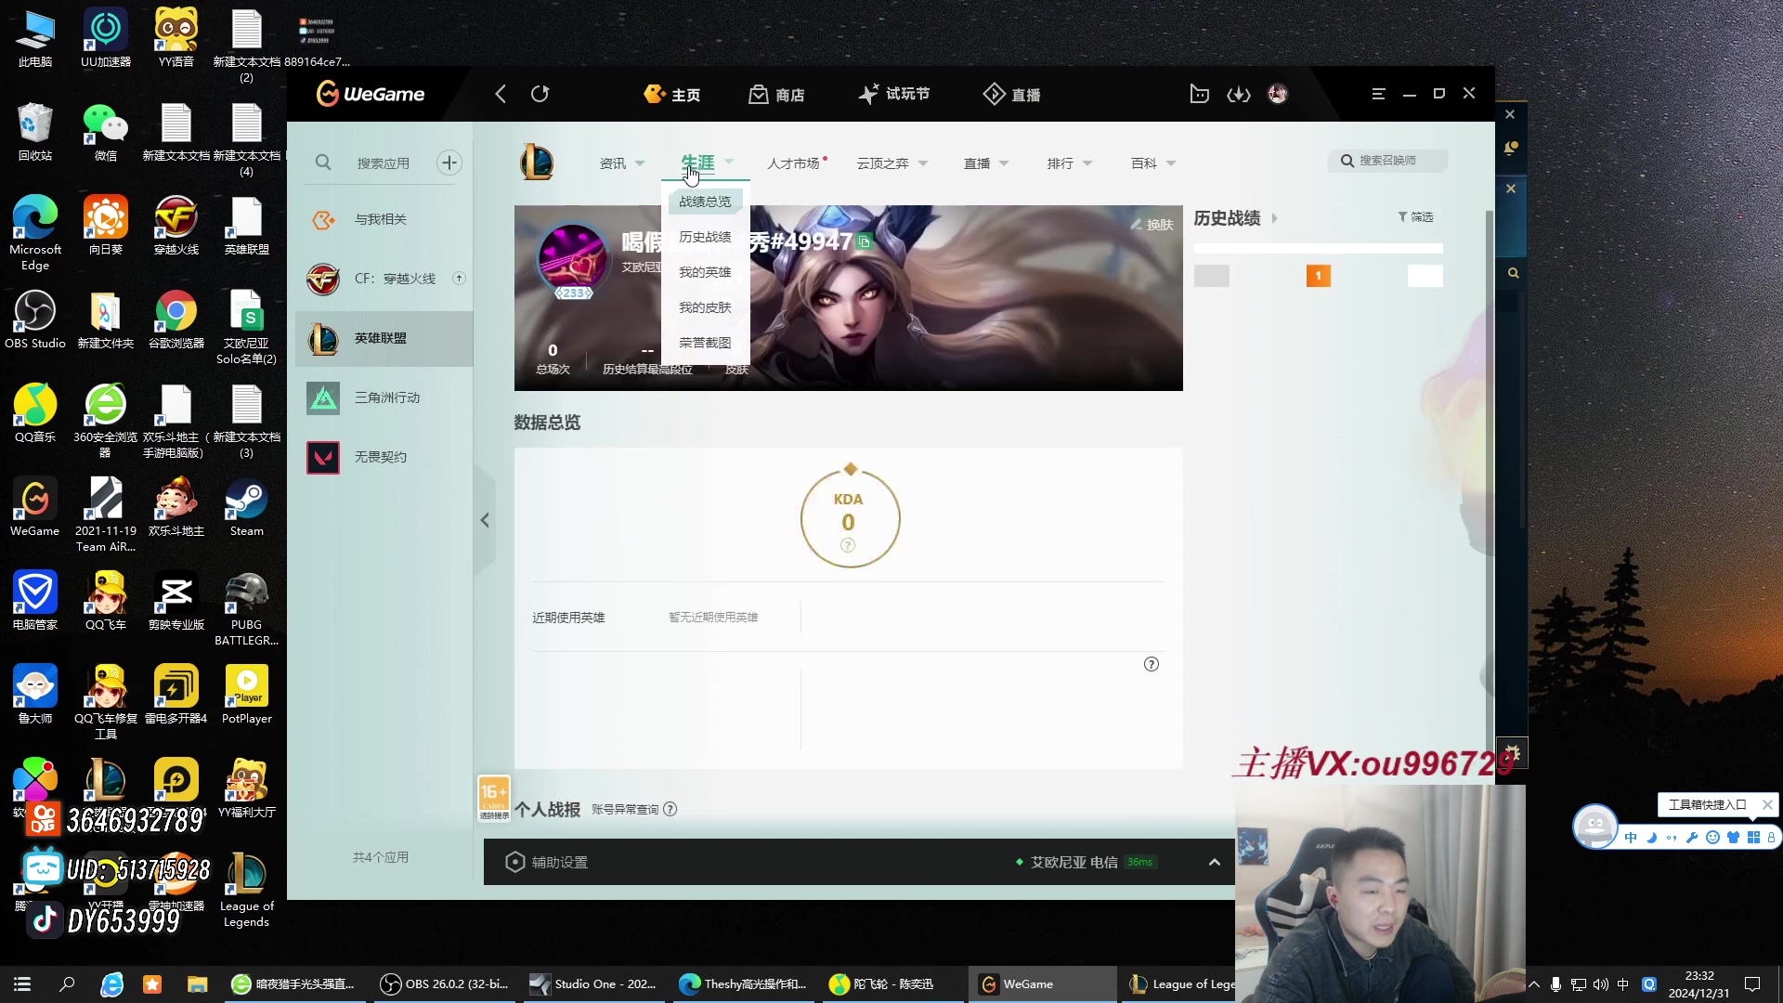This screenshot has height=1003, width=1783.
Task: Select 三角洲行动 in sidebar
Action: (x=384, y=397)
